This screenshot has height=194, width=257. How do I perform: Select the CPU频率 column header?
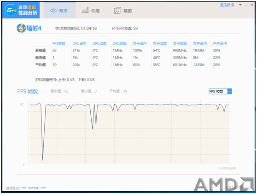click(120, 43)
